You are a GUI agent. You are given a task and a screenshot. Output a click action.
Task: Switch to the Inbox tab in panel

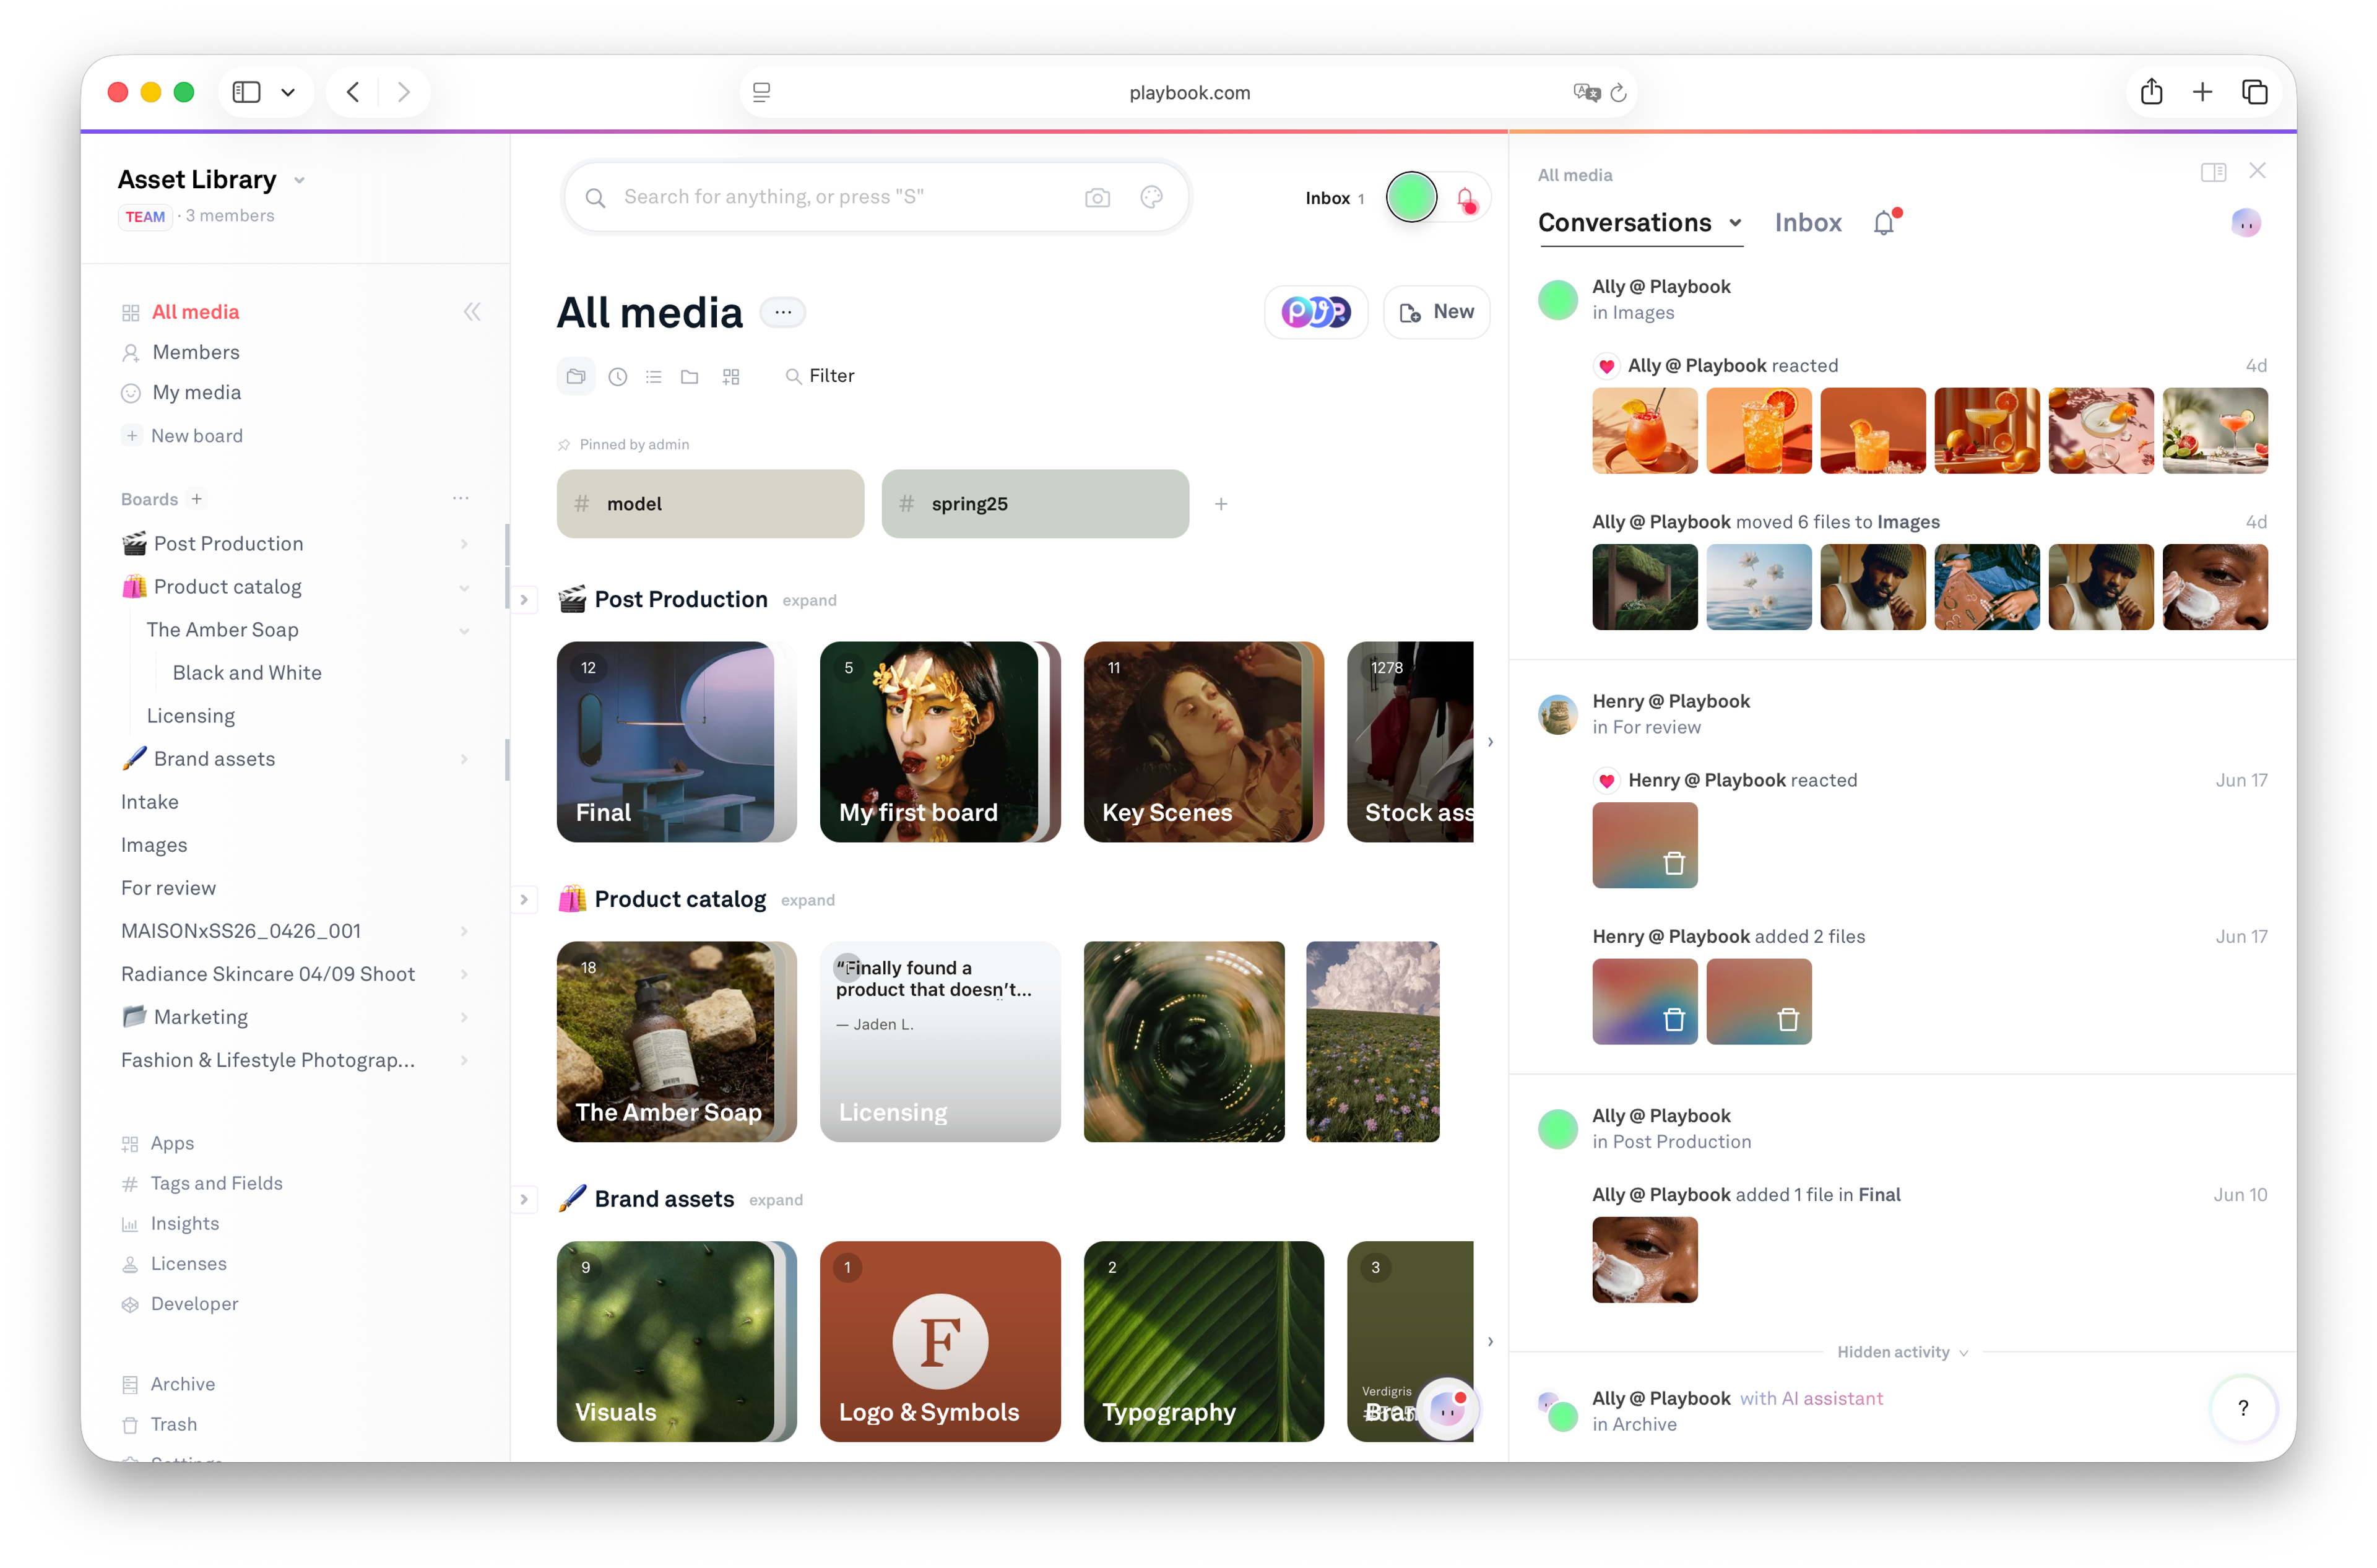click(x=1807, y=222)
